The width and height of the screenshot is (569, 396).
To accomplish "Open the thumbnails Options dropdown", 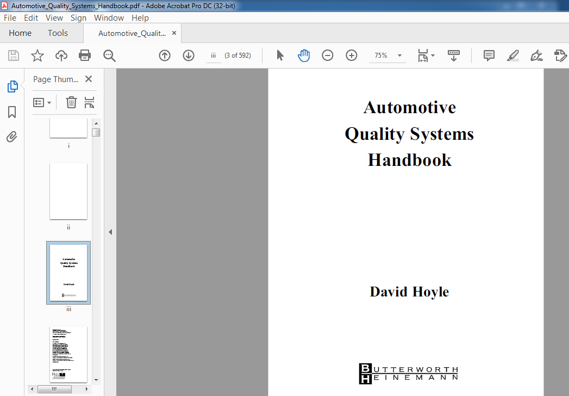I will (42, 102).
